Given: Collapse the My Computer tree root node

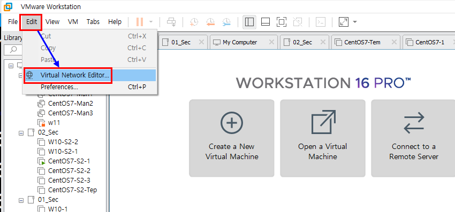Looking at the screenshot, I should (11, 66).
